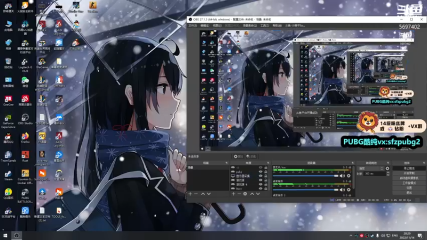Move the selected source down
Image resolution: width=427 pixels, height=240 pixels.
(x=258, y=194)
